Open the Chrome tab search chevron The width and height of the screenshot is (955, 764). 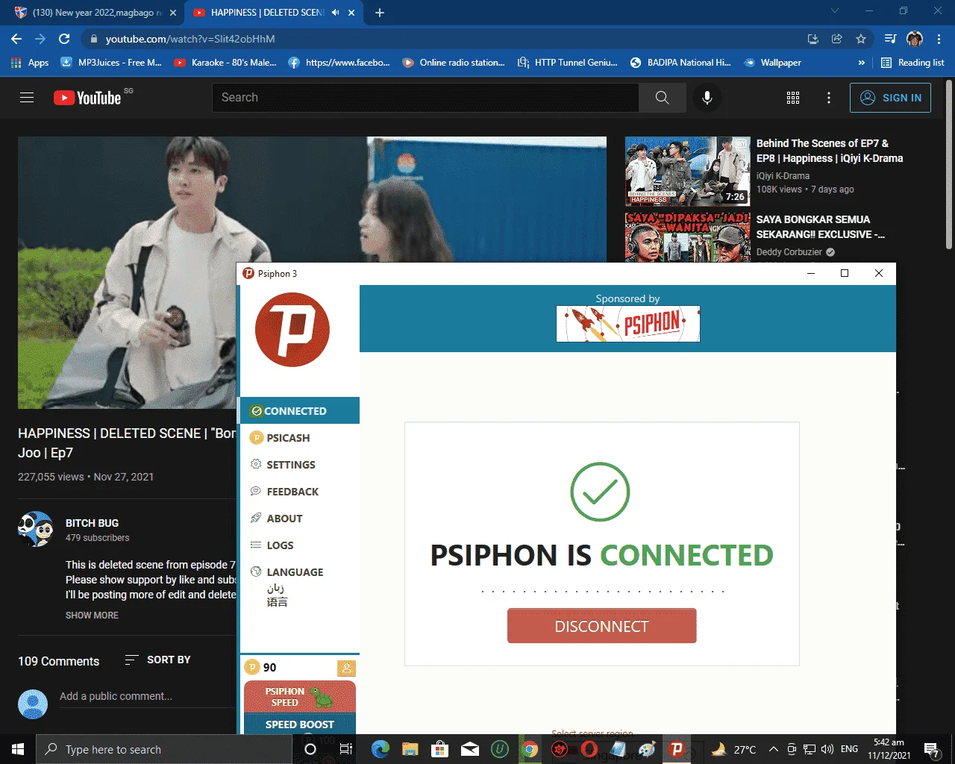click(x=835, y=11)
